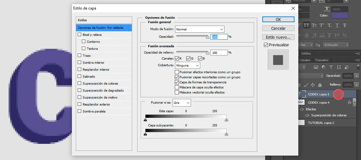The image size is (361, 160).
Task: Toggle the stylistic alternates 'aa' icon
Action: pyautogui.click(x=322, y=35)
